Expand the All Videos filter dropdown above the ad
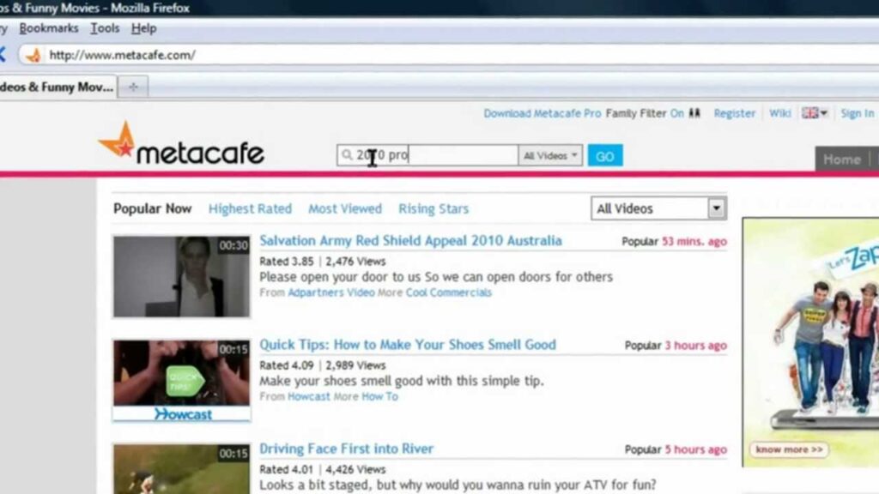 point(715,208)
